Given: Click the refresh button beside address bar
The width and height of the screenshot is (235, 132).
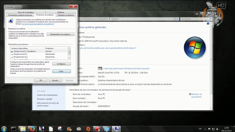Looking at the screenshot, I should point(177,19).
